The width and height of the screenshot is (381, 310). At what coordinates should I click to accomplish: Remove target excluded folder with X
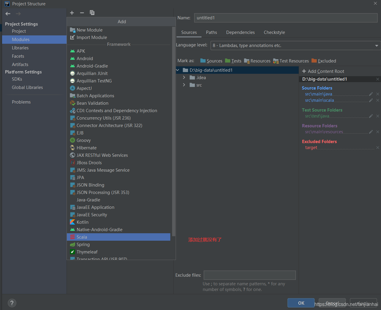(378, 148)
